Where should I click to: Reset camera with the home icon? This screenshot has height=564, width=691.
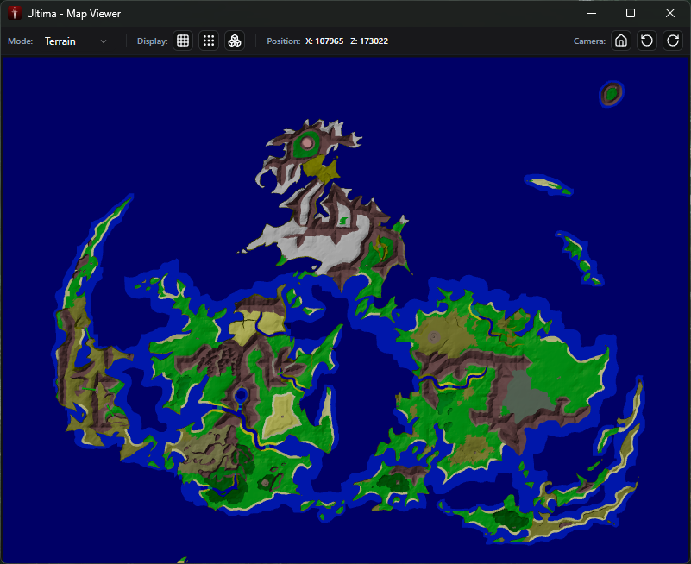621,41
